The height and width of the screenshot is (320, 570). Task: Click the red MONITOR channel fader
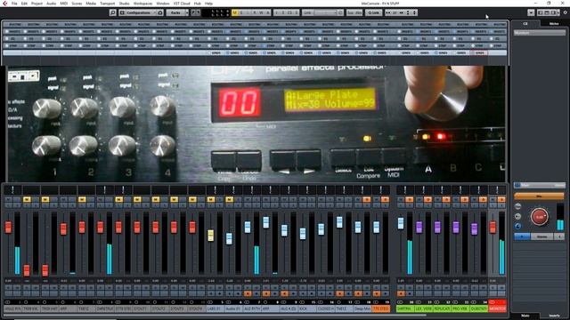coord(493,228)
